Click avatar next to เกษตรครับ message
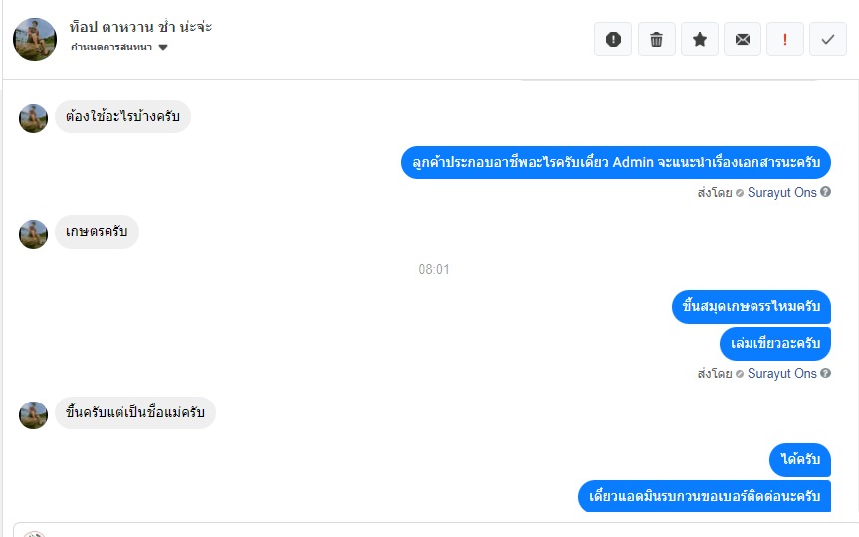Image resolution: width=859 pixels, height=537 pixels. click(x=34, y=234)
